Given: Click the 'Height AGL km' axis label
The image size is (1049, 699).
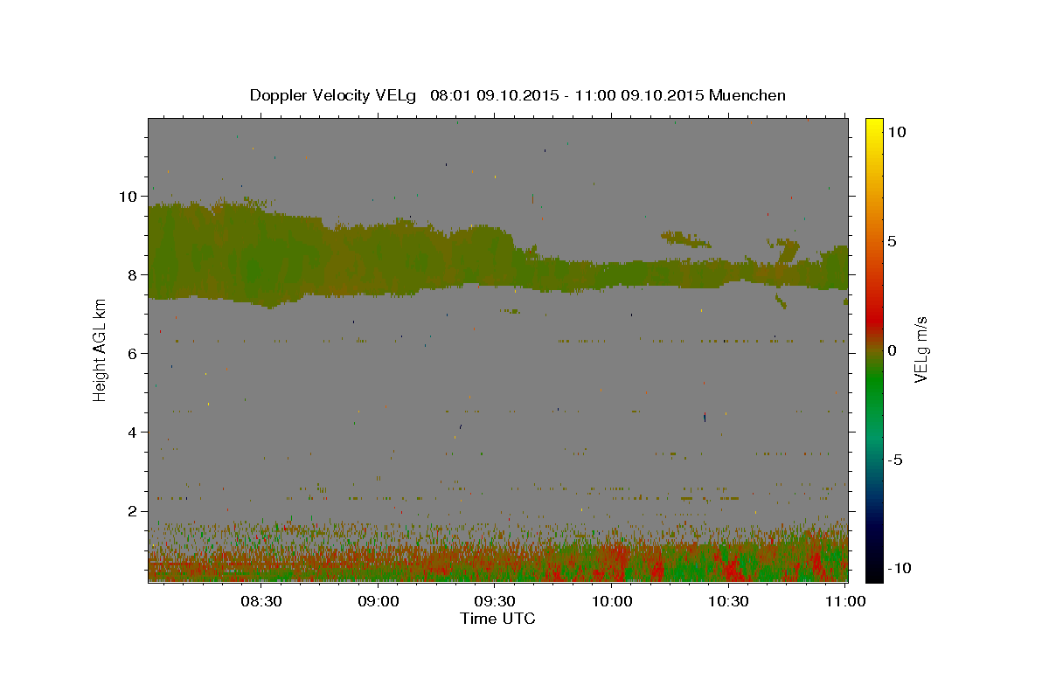Looking at the screenshot, I should [x=100, y=349].
